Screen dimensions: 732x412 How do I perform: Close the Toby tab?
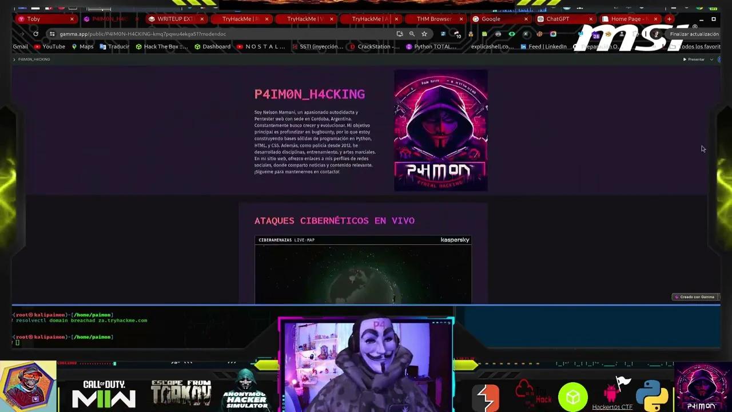tap(72, 19)
